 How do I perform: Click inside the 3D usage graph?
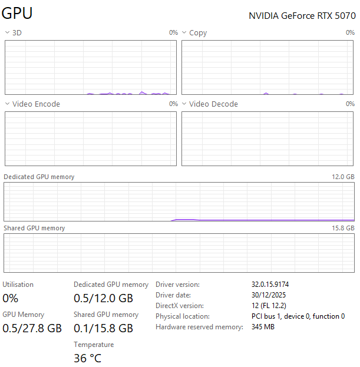click(91, 67)
